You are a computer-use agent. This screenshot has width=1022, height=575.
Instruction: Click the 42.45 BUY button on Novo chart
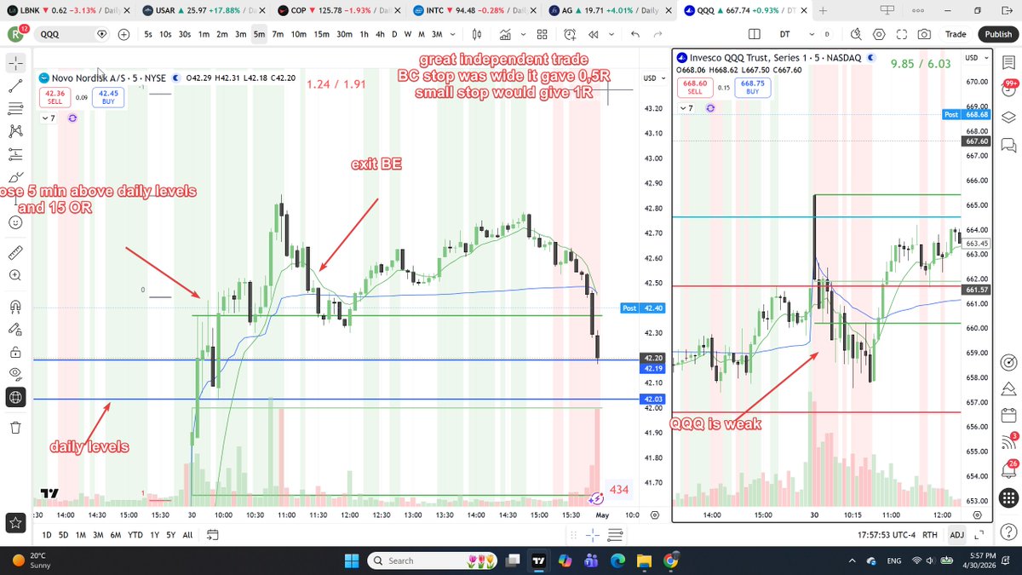(108, 98)
